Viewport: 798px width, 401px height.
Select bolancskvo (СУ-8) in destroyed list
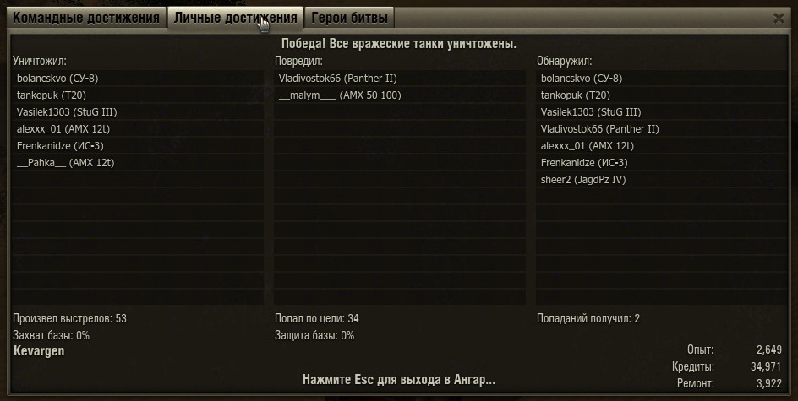[x=138, y=79]
